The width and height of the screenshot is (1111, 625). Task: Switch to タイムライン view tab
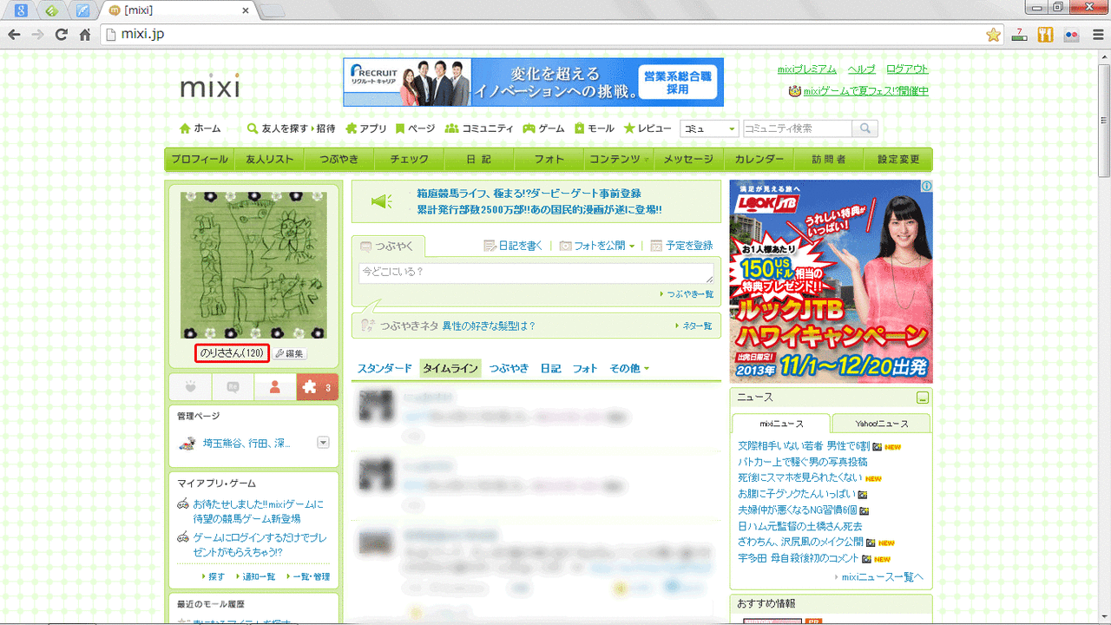coord(450,368)
